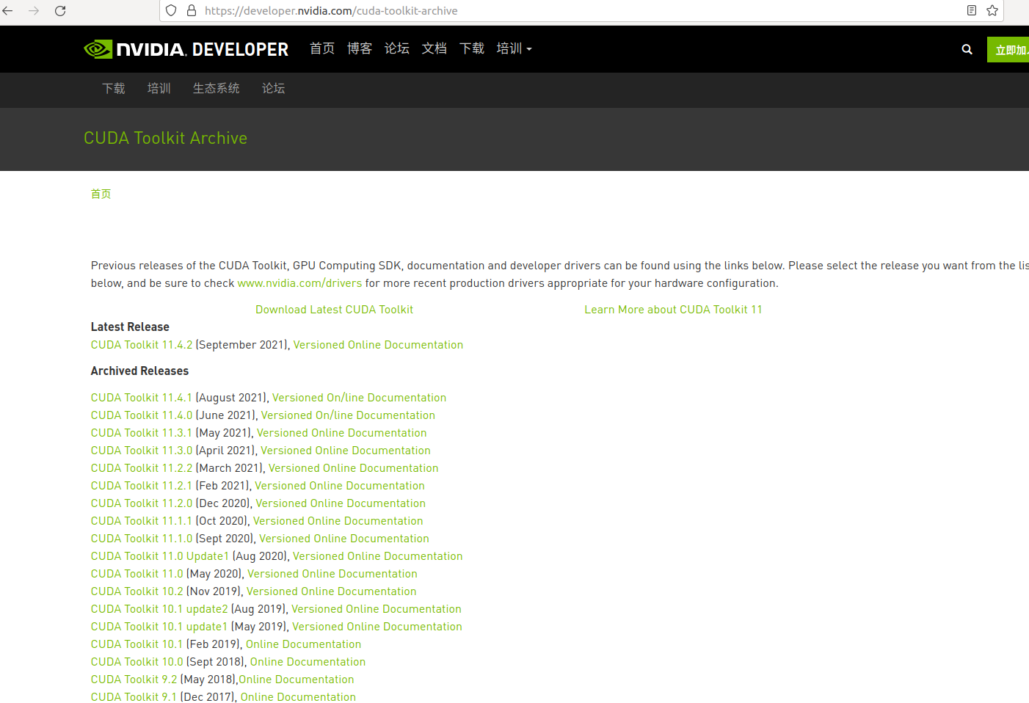Open documentation link for CUDA 11.2.0
Screen dimensions: 1029x703
(x=341, y=503)
